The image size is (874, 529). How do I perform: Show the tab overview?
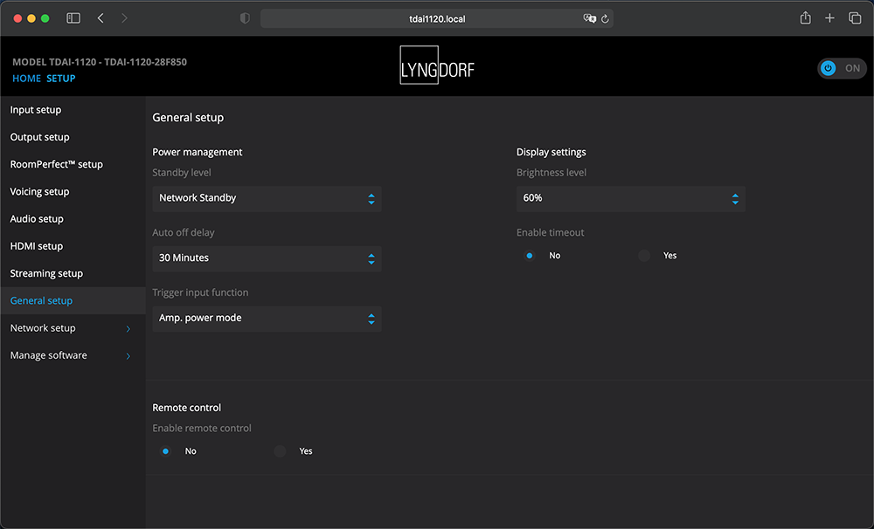point(855,18)
